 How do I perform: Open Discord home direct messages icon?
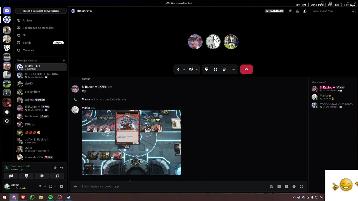7,11
